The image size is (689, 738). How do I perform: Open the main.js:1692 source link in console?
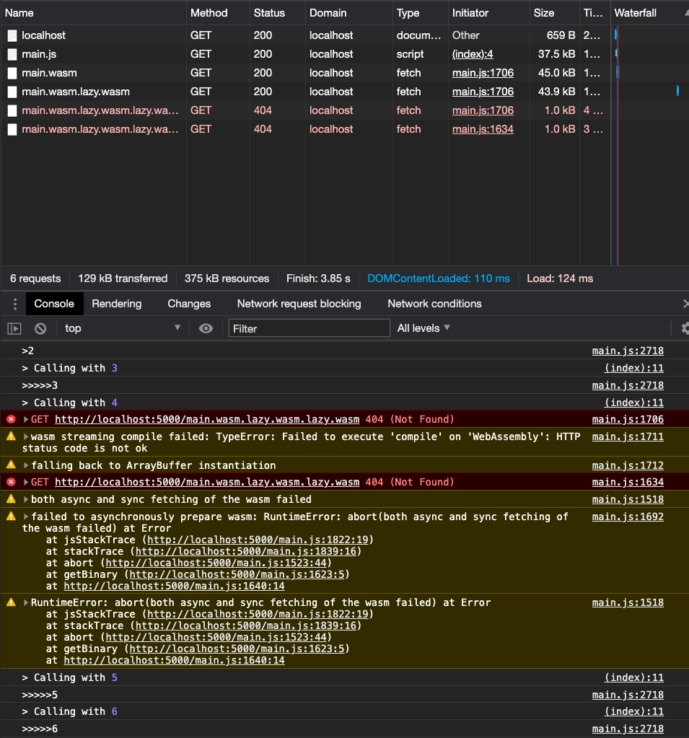click(628, 517)
